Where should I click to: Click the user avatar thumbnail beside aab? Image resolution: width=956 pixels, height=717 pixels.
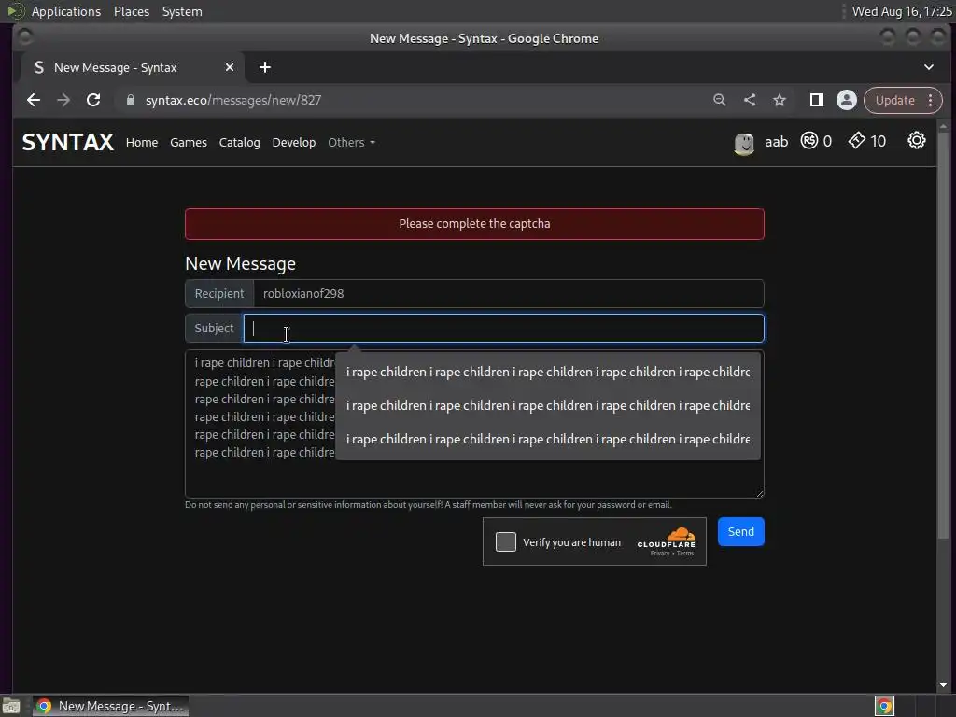(744, 143)
